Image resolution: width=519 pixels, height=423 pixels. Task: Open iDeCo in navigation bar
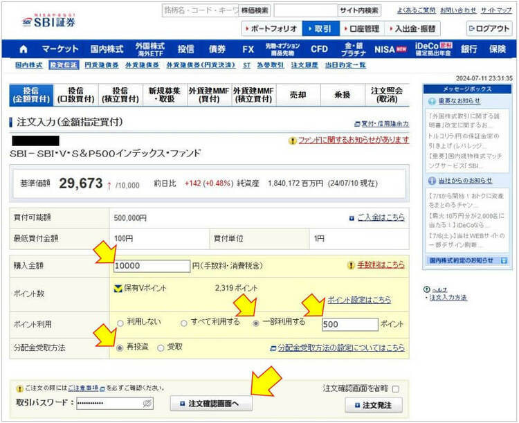[x=434, y=49]
